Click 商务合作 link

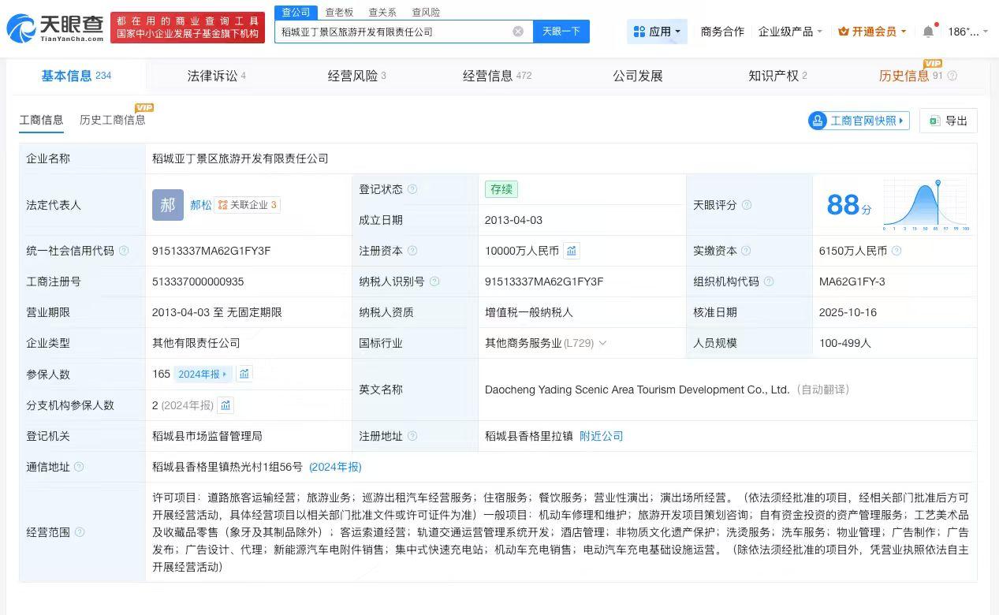tap(722, 32)
